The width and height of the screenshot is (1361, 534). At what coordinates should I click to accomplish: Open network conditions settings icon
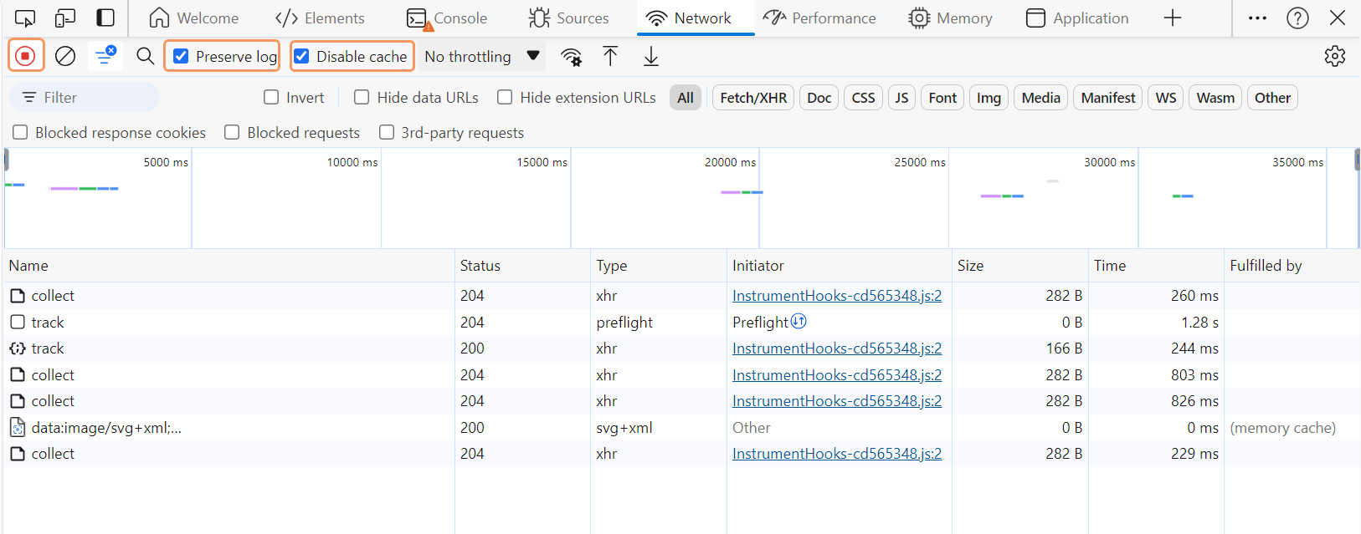[x=571, y=56]
